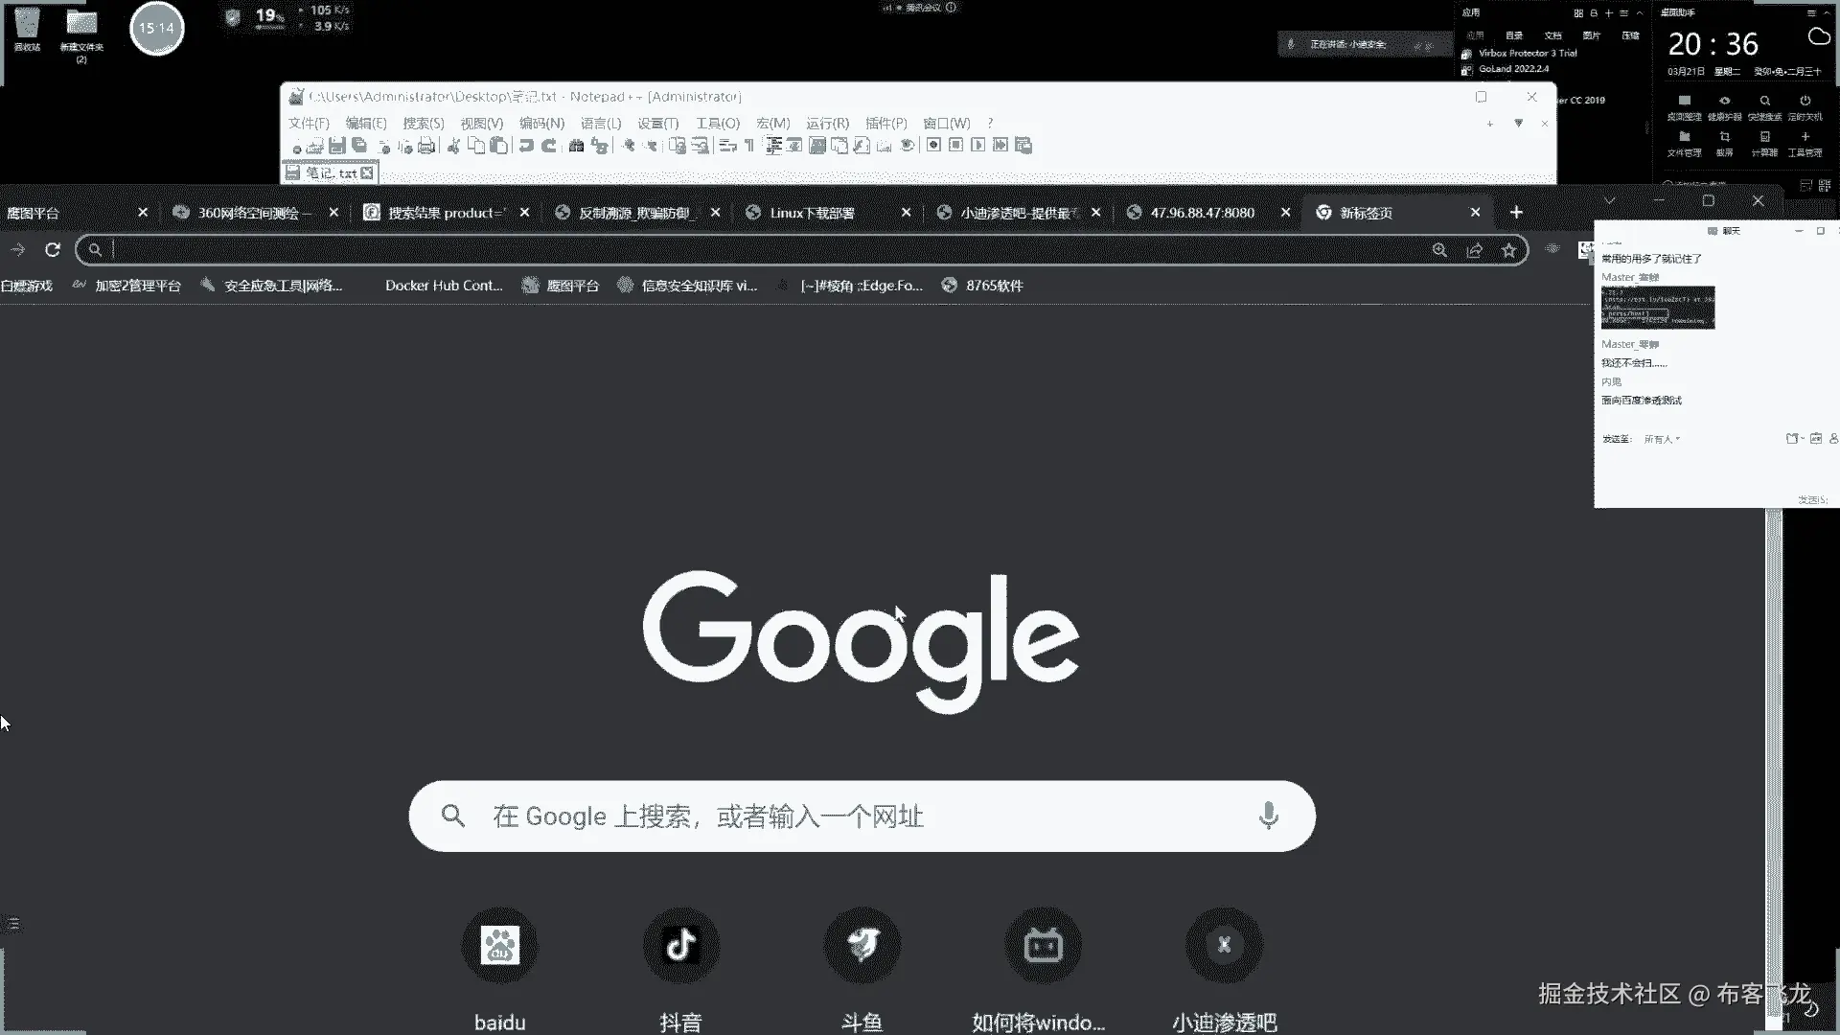Start voice search via microphone icon
This screenshot has height=1035, width=1840.
1268,816
